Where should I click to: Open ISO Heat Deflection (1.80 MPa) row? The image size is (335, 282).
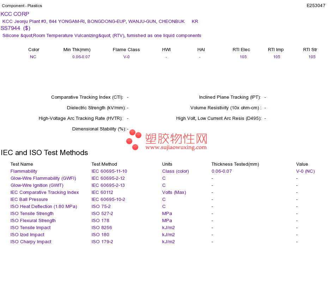[x=44, y=206]
